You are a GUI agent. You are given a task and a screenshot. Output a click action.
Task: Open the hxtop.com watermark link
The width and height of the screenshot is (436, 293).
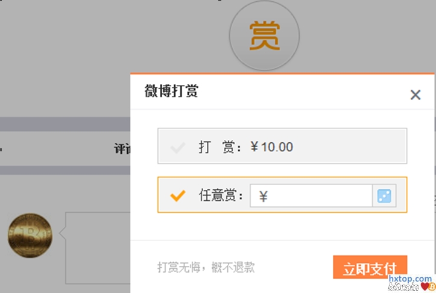pyautogui.click(x=411, y=279)
